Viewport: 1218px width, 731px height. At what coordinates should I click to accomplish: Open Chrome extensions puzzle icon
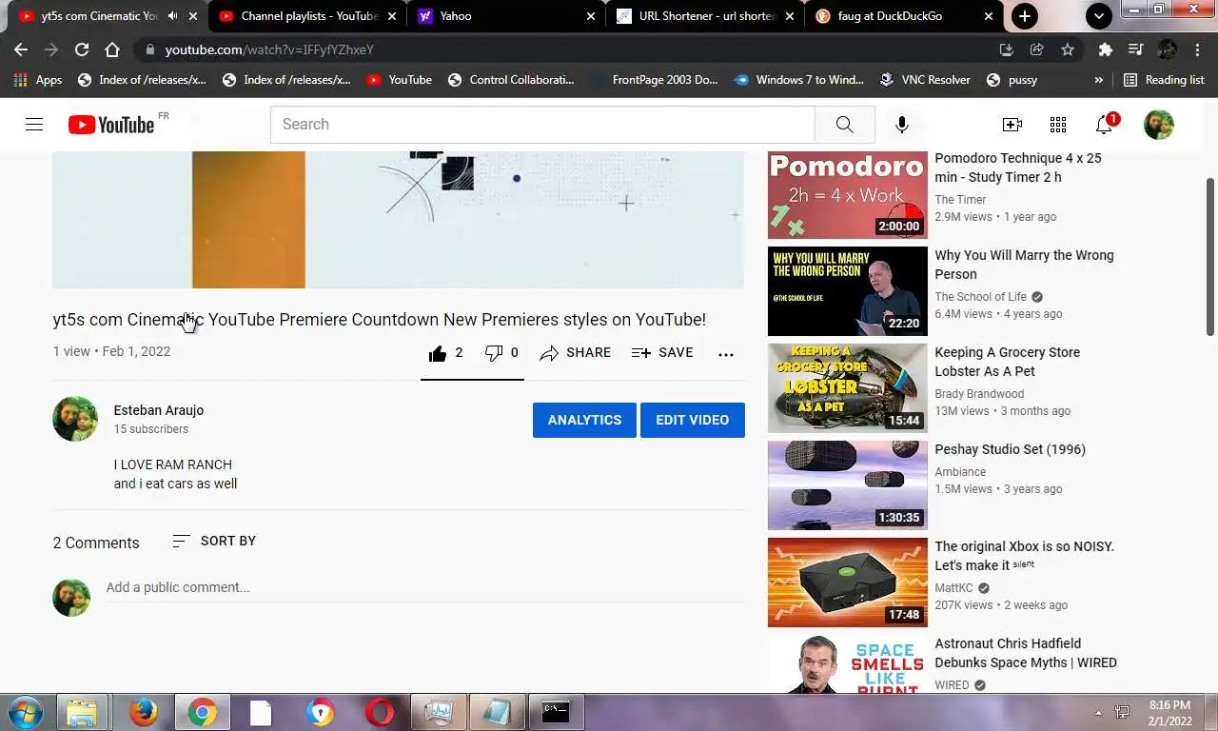(1105, 49)
